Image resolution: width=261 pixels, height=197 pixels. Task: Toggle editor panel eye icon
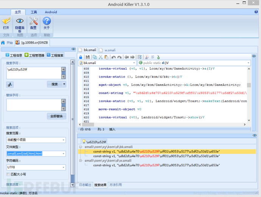point(254,56)
